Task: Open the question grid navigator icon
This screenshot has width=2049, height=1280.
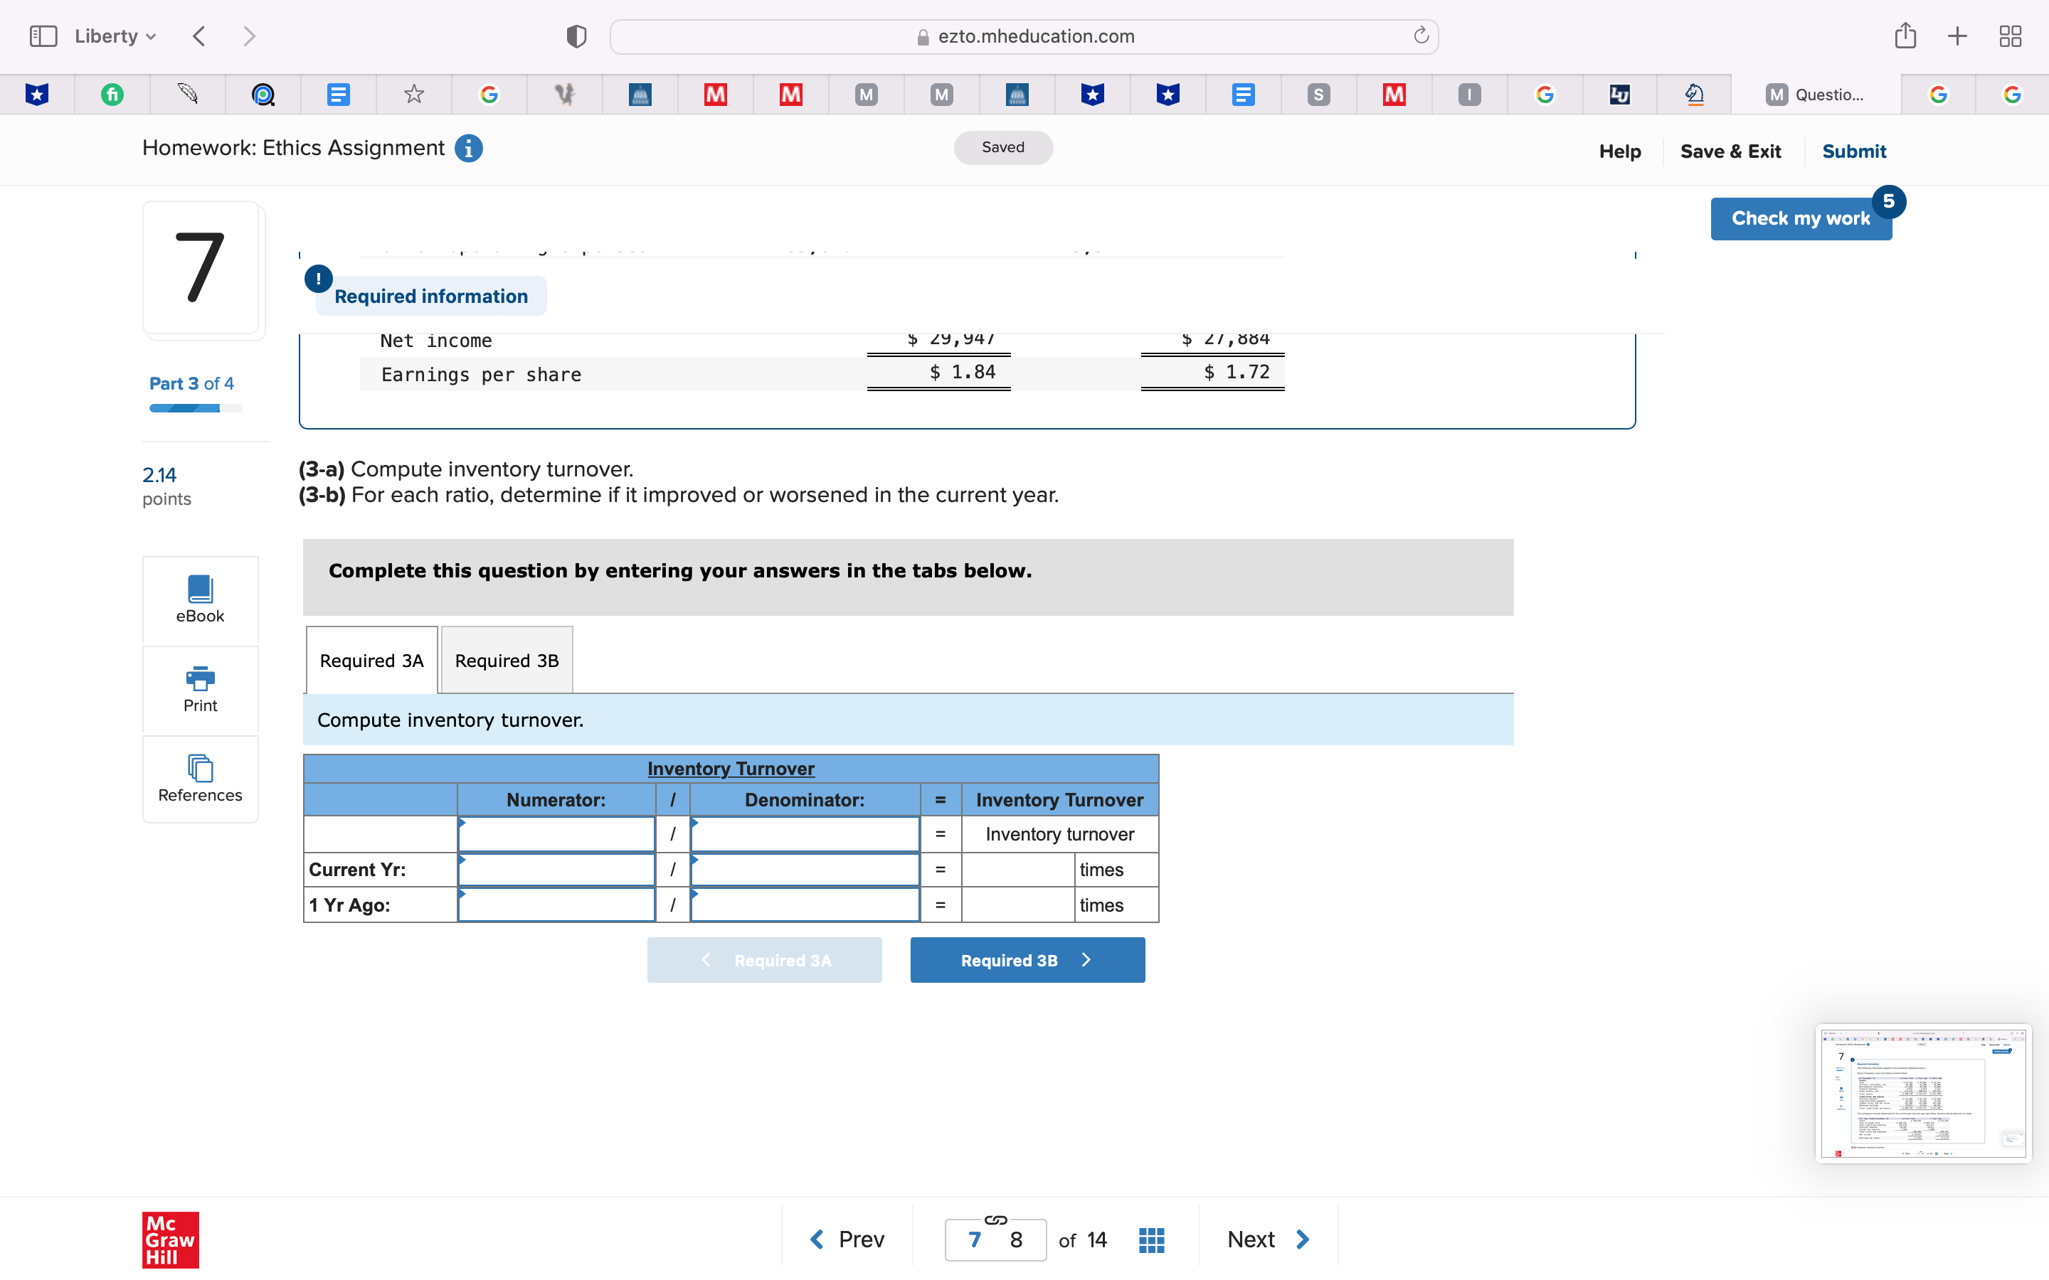Action: [1152, 1239]
